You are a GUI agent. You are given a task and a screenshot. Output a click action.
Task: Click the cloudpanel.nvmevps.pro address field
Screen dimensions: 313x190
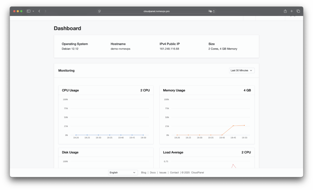(156, 11)
